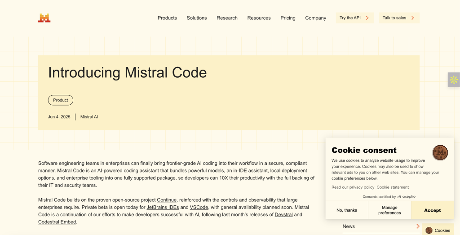This screenshot has width=460, height=235.
Task: Open the Company menu item
Action: (315, 18)
